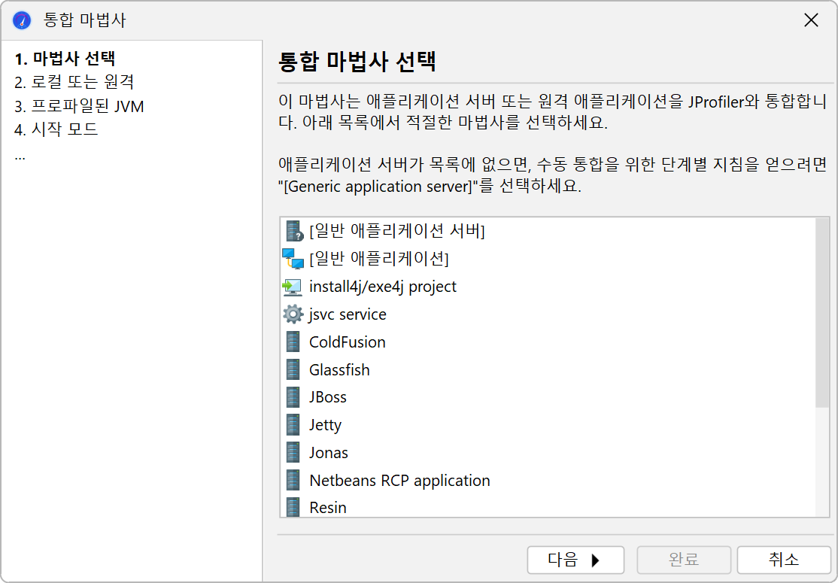The image size is (838, 583).
Task: Click the Resin server icon
Action: pyautogui.click(x=293, y=507)
